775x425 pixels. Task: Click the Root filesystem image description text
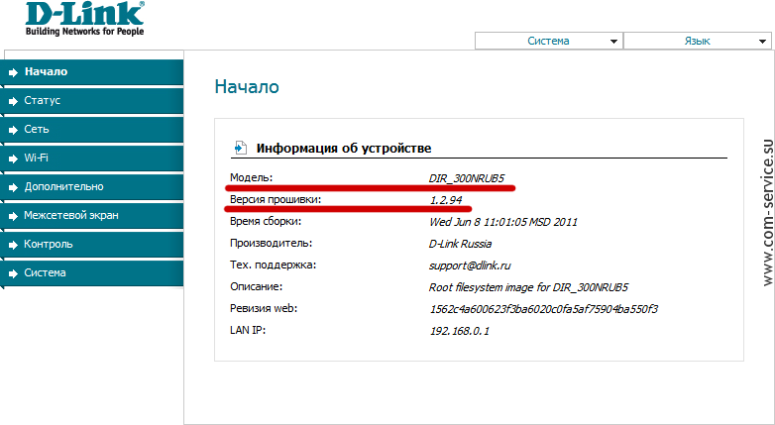(528, 287)
